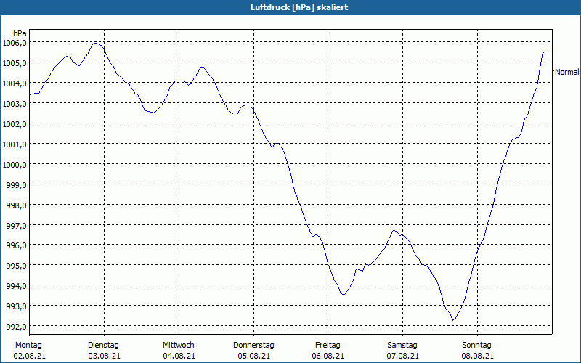The image size is (581, 363).
Task: Click the 993,0 axis value
Action: (17, 306)
